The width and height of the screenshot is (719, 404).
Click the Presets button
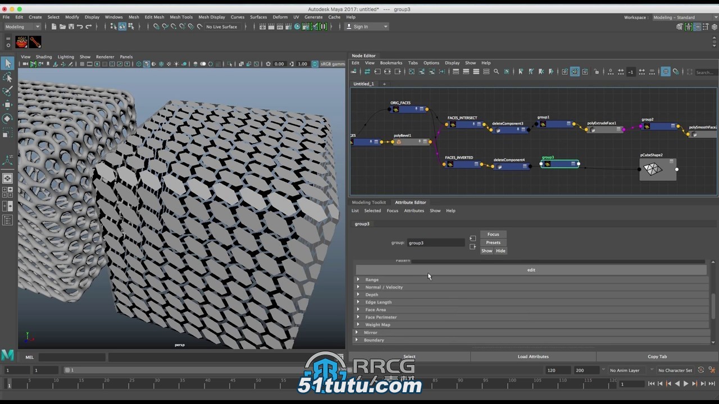point(493,242)
